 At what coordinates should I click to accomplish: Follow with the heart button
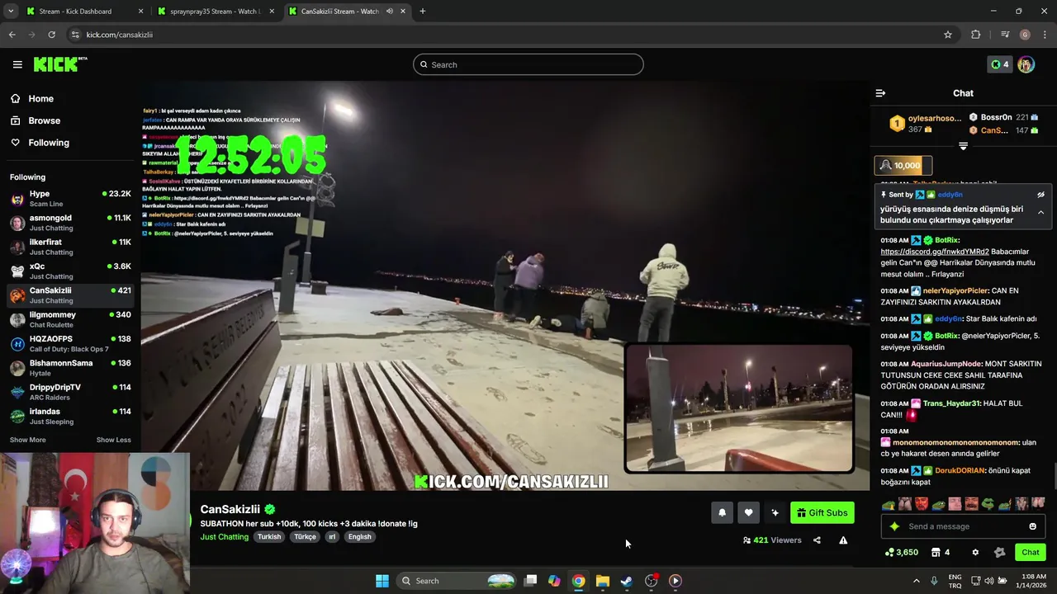click(x=748, y=512)
